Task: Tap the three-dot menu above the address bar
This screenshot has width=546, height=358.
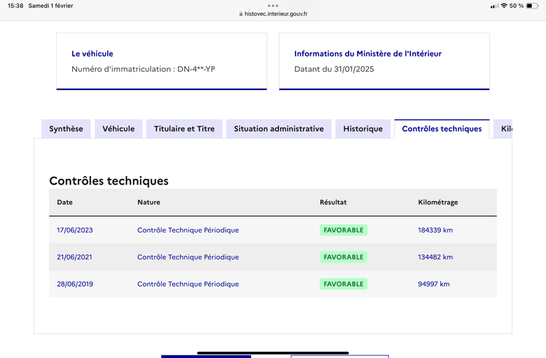Action: click(273, 5)
